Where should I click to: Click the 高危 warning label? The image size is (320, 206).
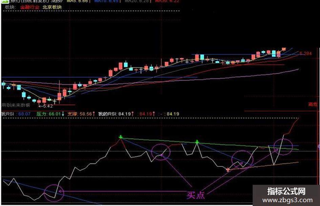(313, 105)
